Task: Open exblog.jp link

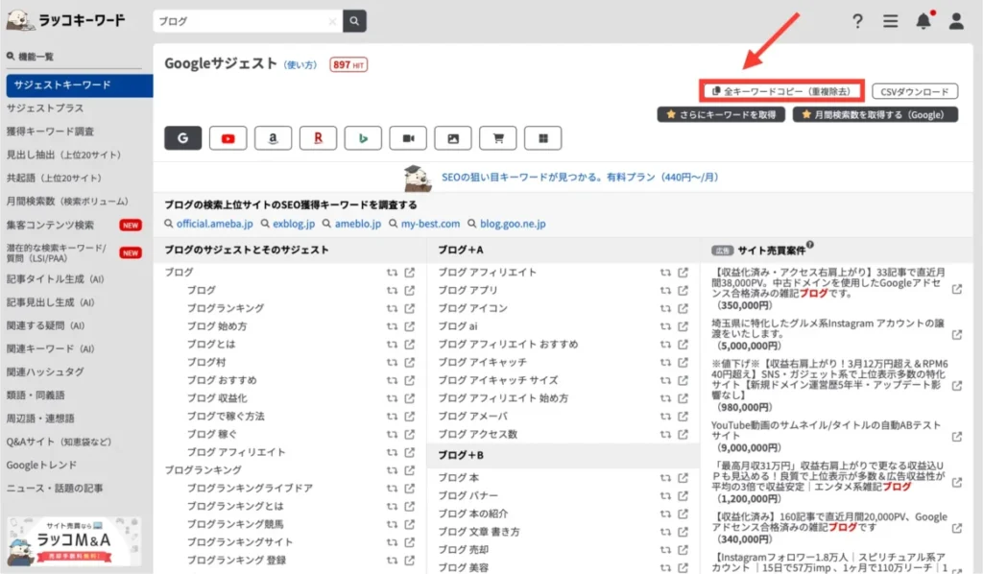Action: 294,224
